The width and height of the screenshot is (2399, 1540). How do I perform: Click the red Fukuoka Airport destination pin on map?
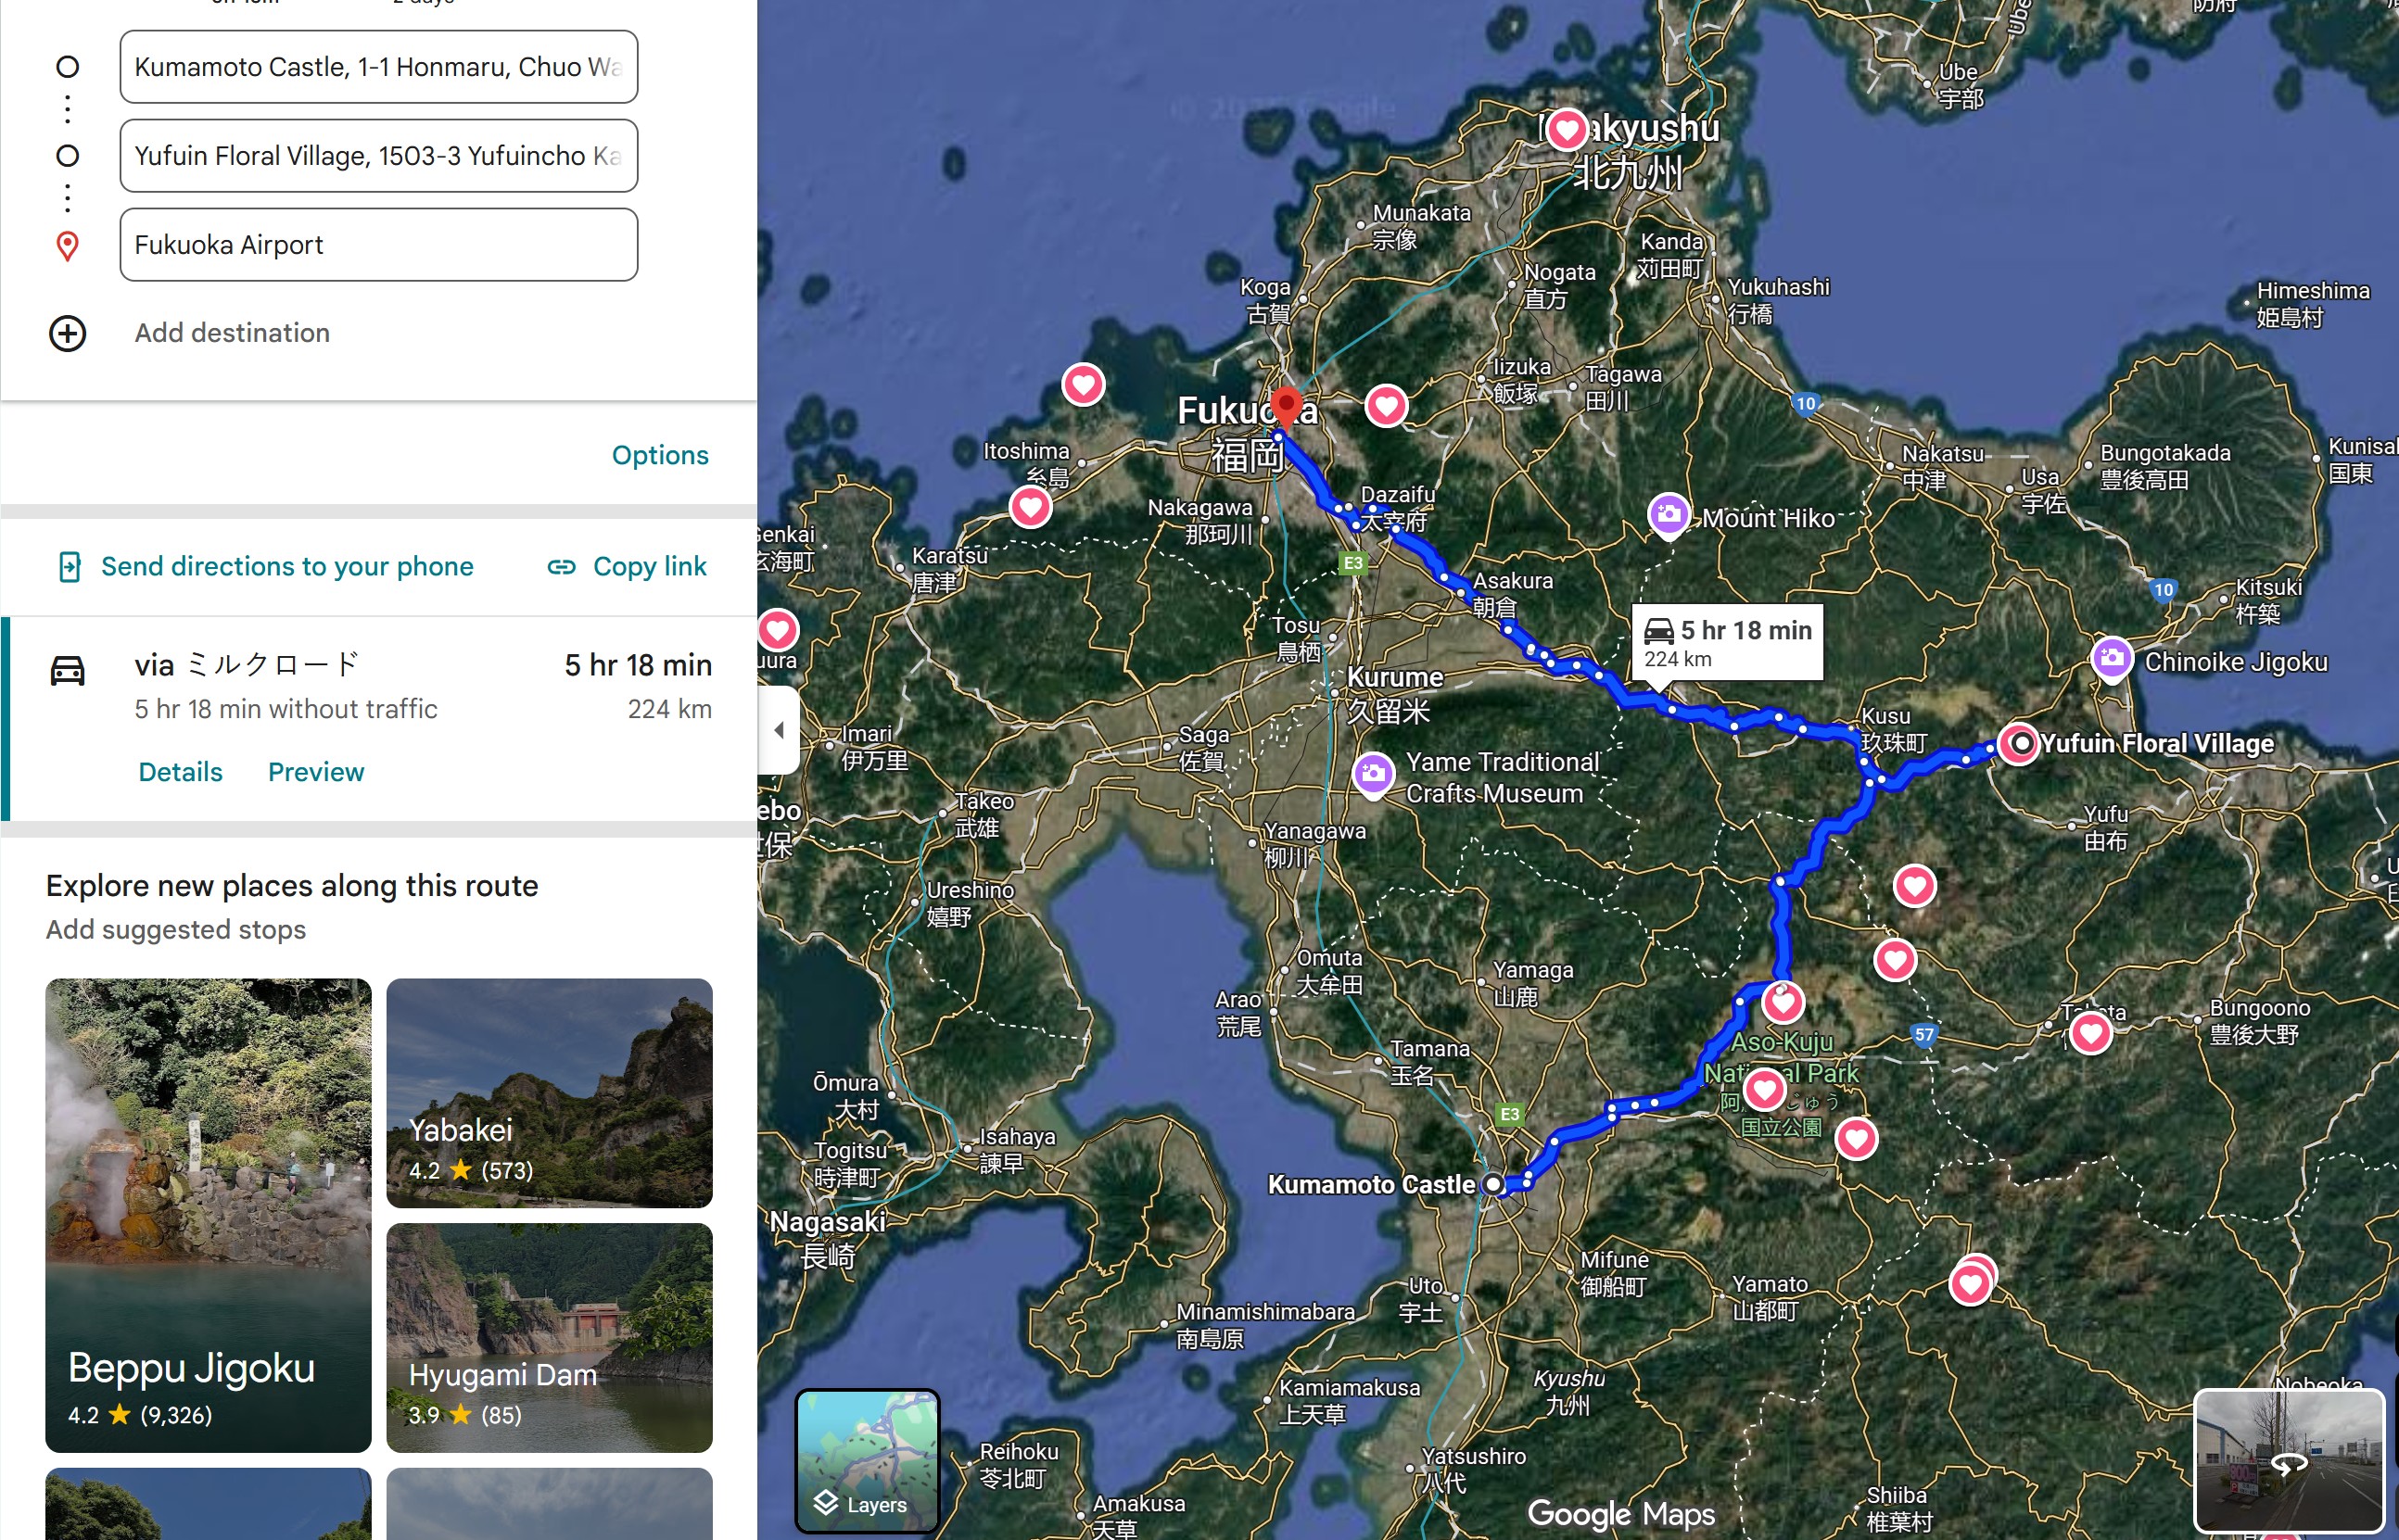coord(1286,406)
